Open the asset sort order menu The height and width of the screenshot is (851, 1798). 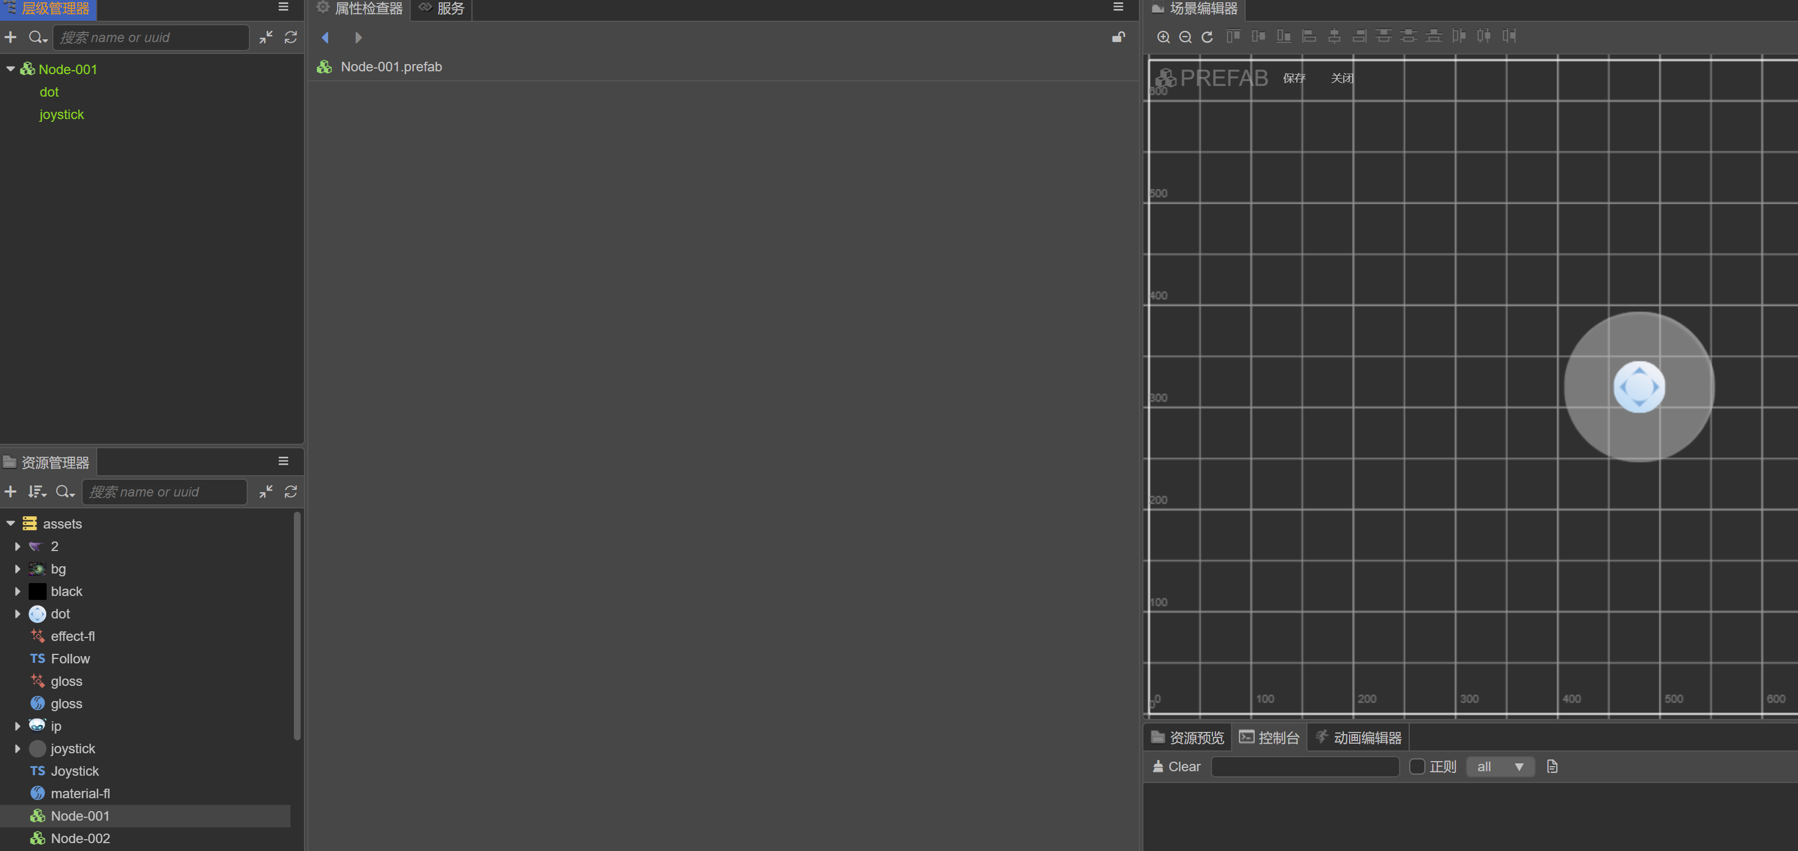(x=37, y=492)
